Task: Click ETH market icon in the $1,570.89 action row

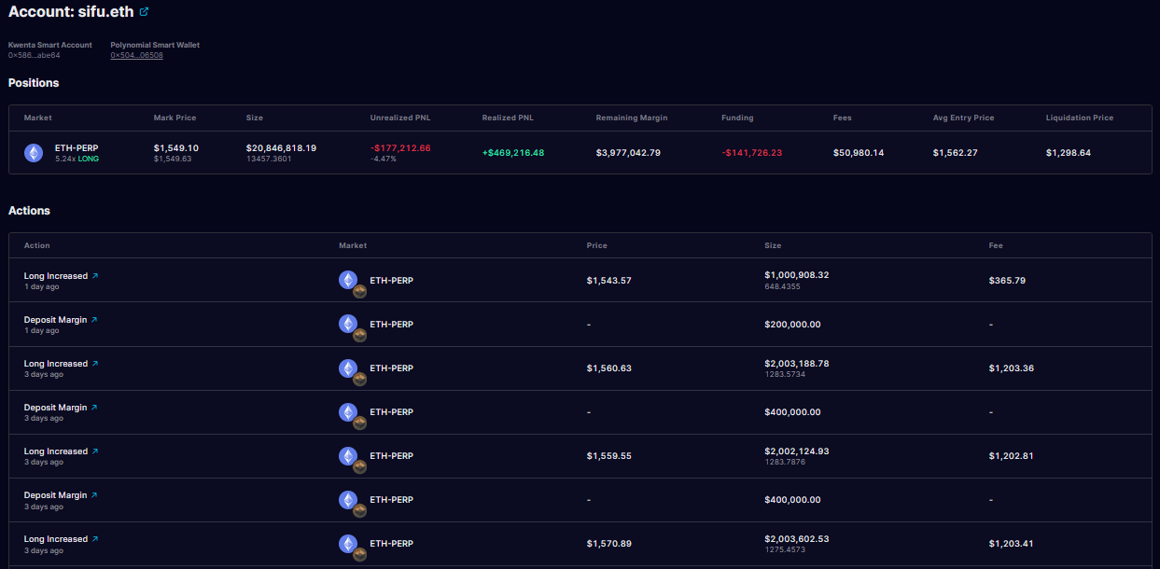Action: [348, 543]
